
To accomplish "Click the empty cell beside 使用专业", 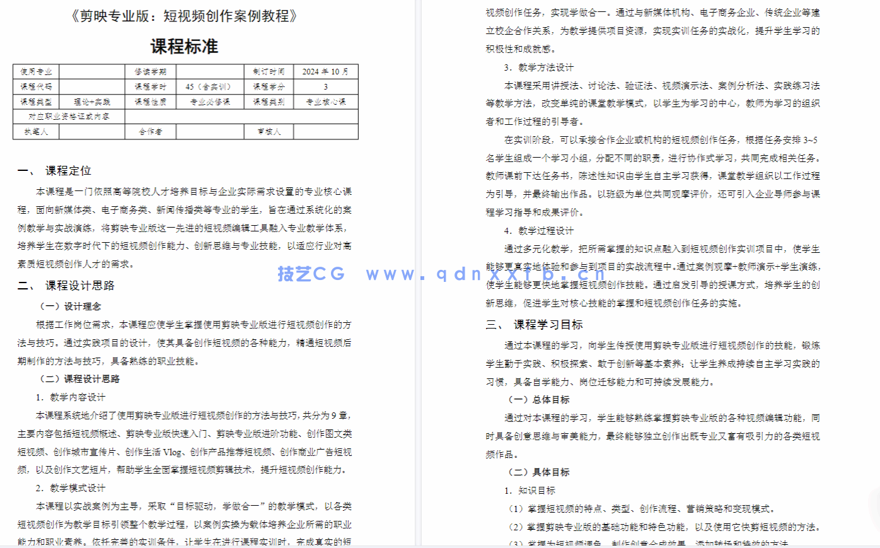I will [92, 71].
